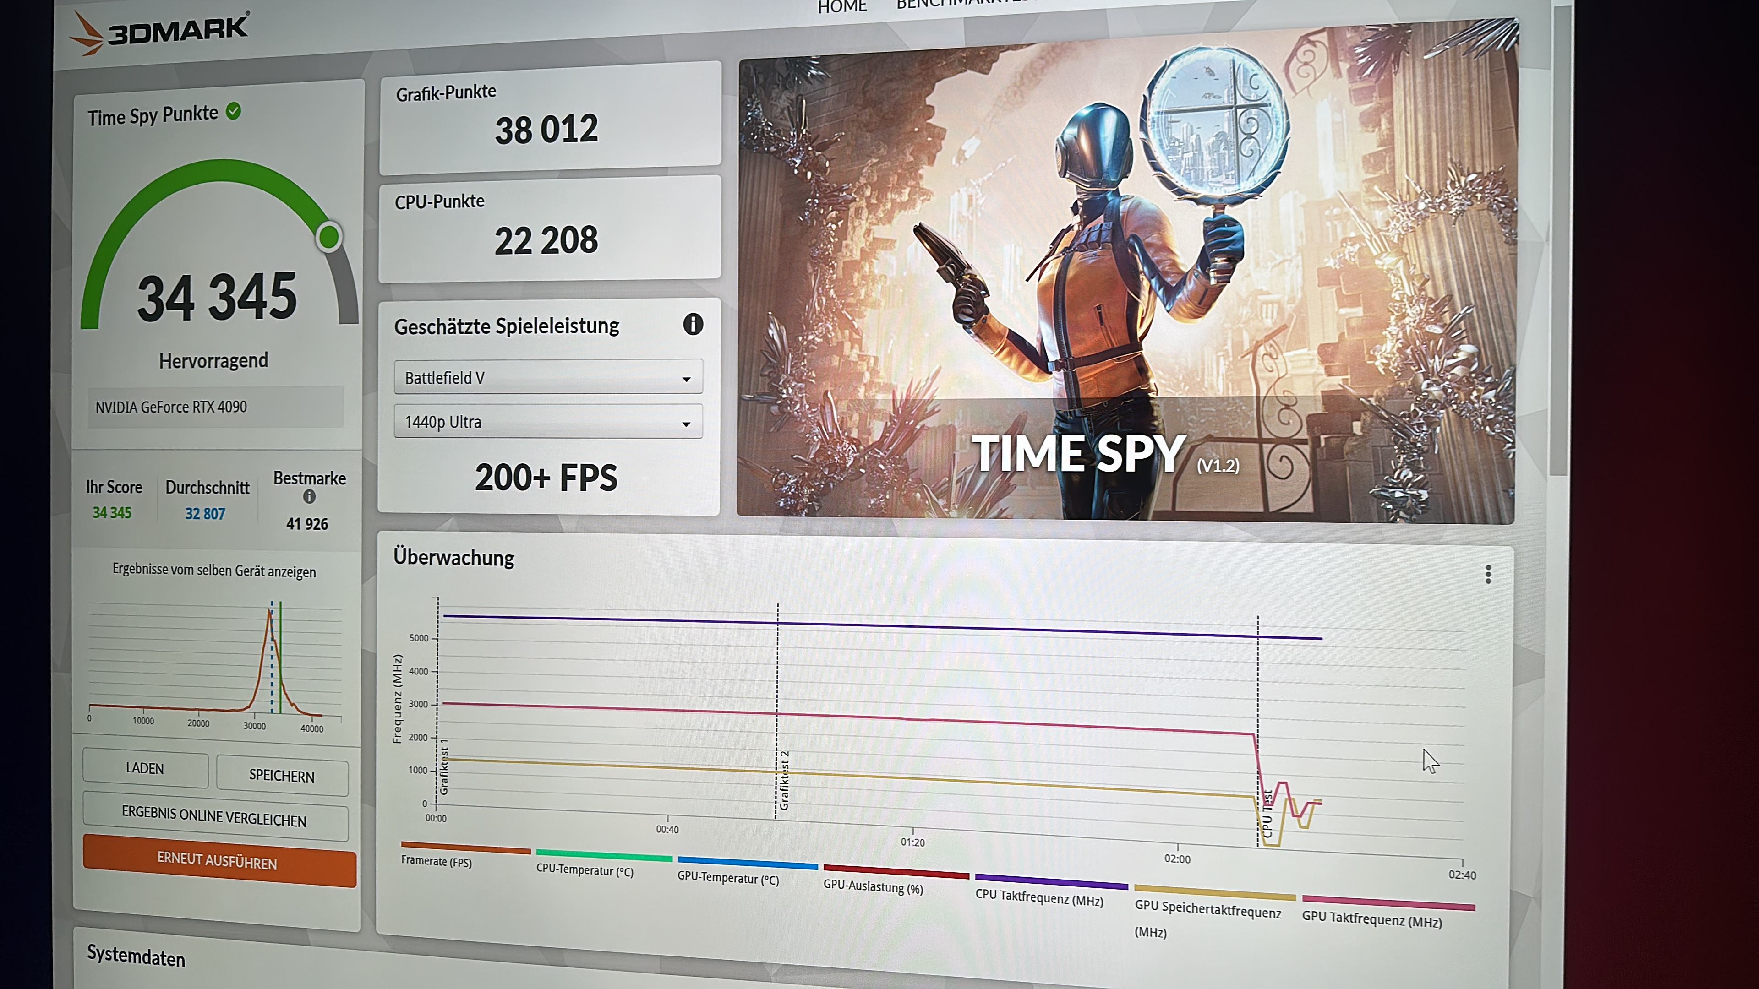The width and height of the screenshot is (1759, 989).
Task: Click Ergebnisse vom selben Gerät anzeigen link
Action: [x=214, y=571]
